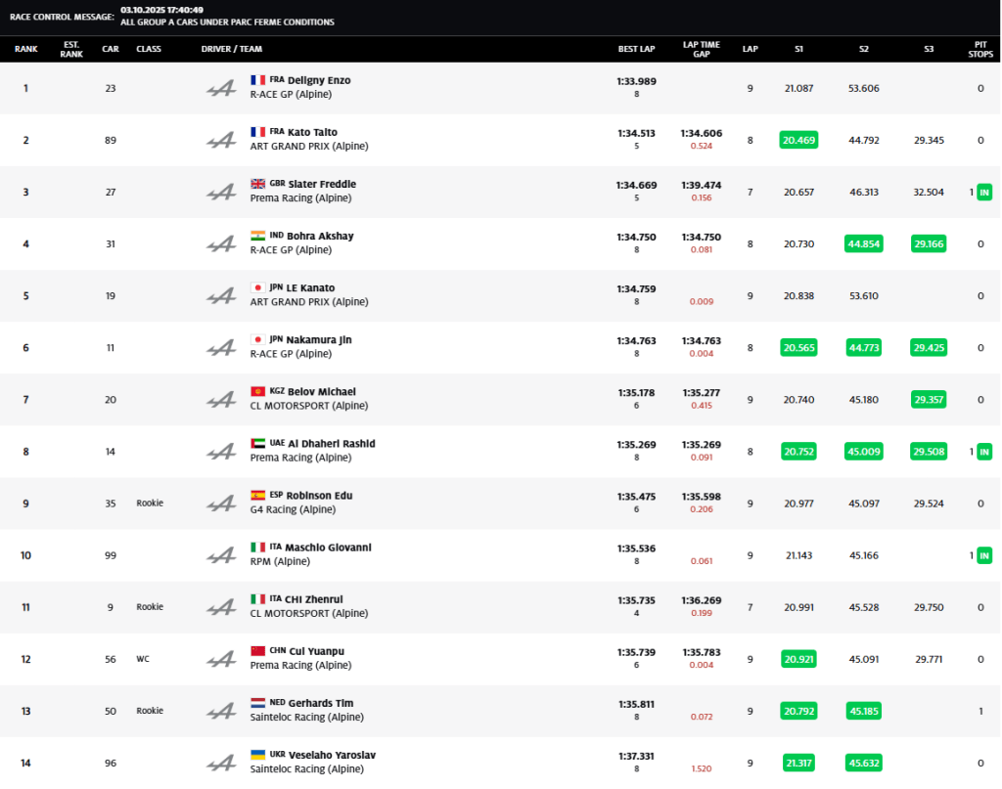Open driver name Veselaho Yaroslav
The width and height of the screenshot is (1002, 789).
tap(333, 755)
